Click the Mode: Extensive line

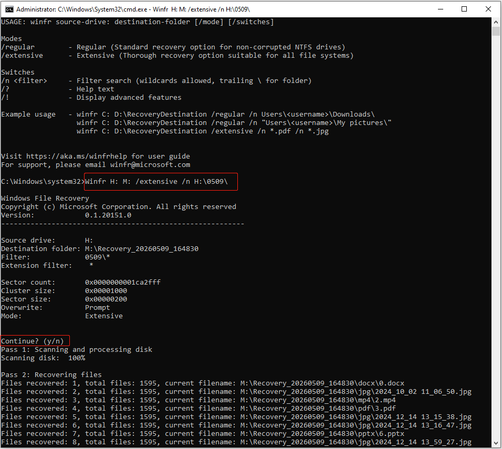(x=62, y=316)
